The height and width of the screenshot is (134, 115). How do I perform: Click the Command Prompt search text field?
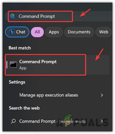pyautogui.click(x=59, y=16)
